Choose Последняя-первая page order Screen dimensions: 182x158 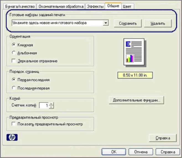coord(14,88)
